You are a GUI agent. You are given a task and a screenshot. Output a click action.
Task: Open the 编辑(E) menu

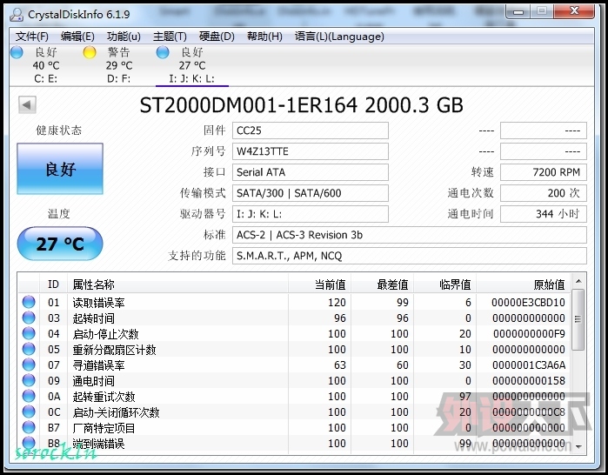[x=77, y=37]
